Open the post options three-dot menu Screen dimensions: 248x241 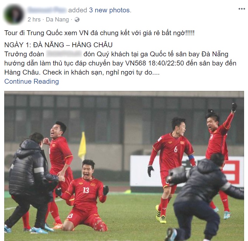(x=241, y=9)
